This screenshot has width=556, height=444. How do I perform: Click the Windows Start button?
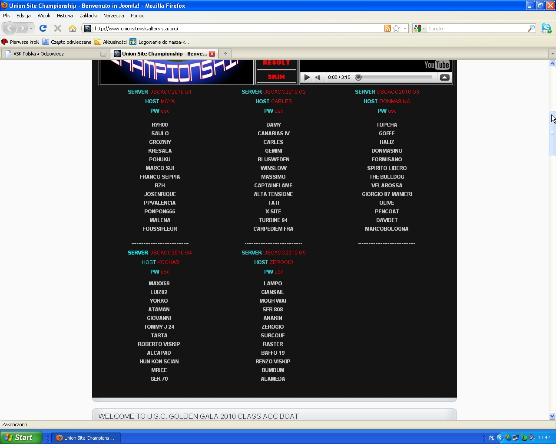tap(21, 437)
